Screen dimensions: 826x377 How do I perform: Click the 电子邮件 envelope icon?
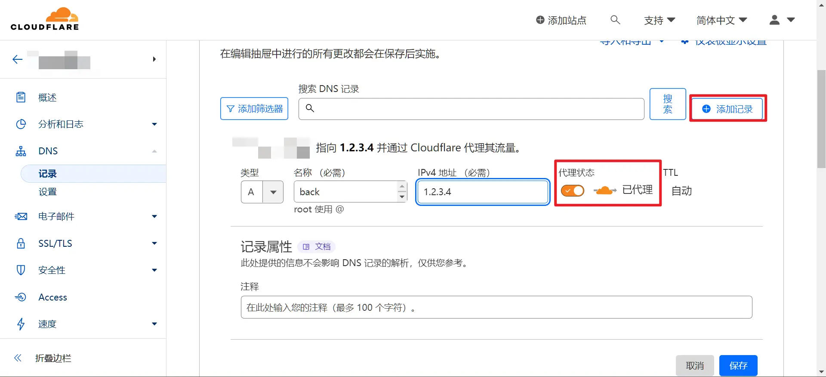(x=21, y=216)
